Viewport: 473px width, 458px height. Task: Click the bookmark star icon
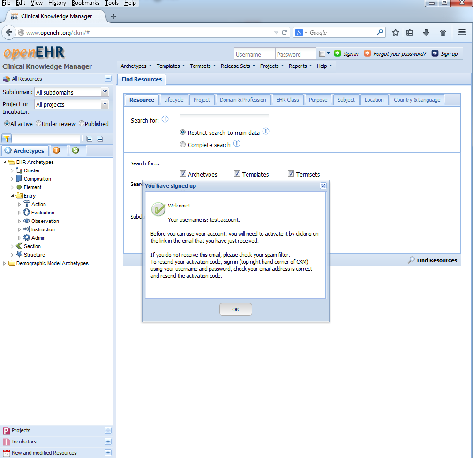pyautogui.click(x=396, y=32)
